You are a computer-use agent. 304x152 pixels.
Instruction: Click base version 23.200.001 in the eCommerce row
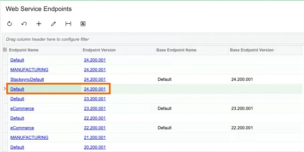[242, 108]
